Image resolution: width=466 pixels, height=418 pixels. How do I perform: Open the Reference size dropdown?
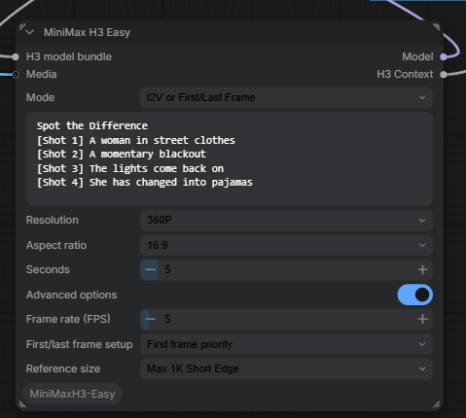[286, 368]
